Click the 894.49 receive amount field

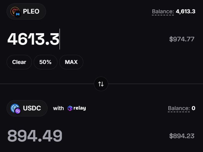35,136
